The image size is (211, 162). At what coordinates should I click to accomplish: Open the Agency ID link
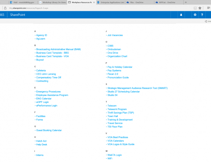pyautogui.click(x=41, y=35)
